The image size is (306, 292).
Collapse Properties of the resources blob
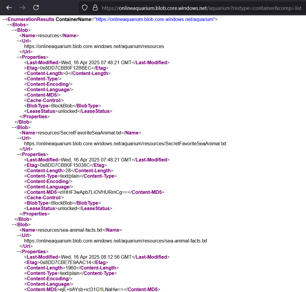pos(18,57)
